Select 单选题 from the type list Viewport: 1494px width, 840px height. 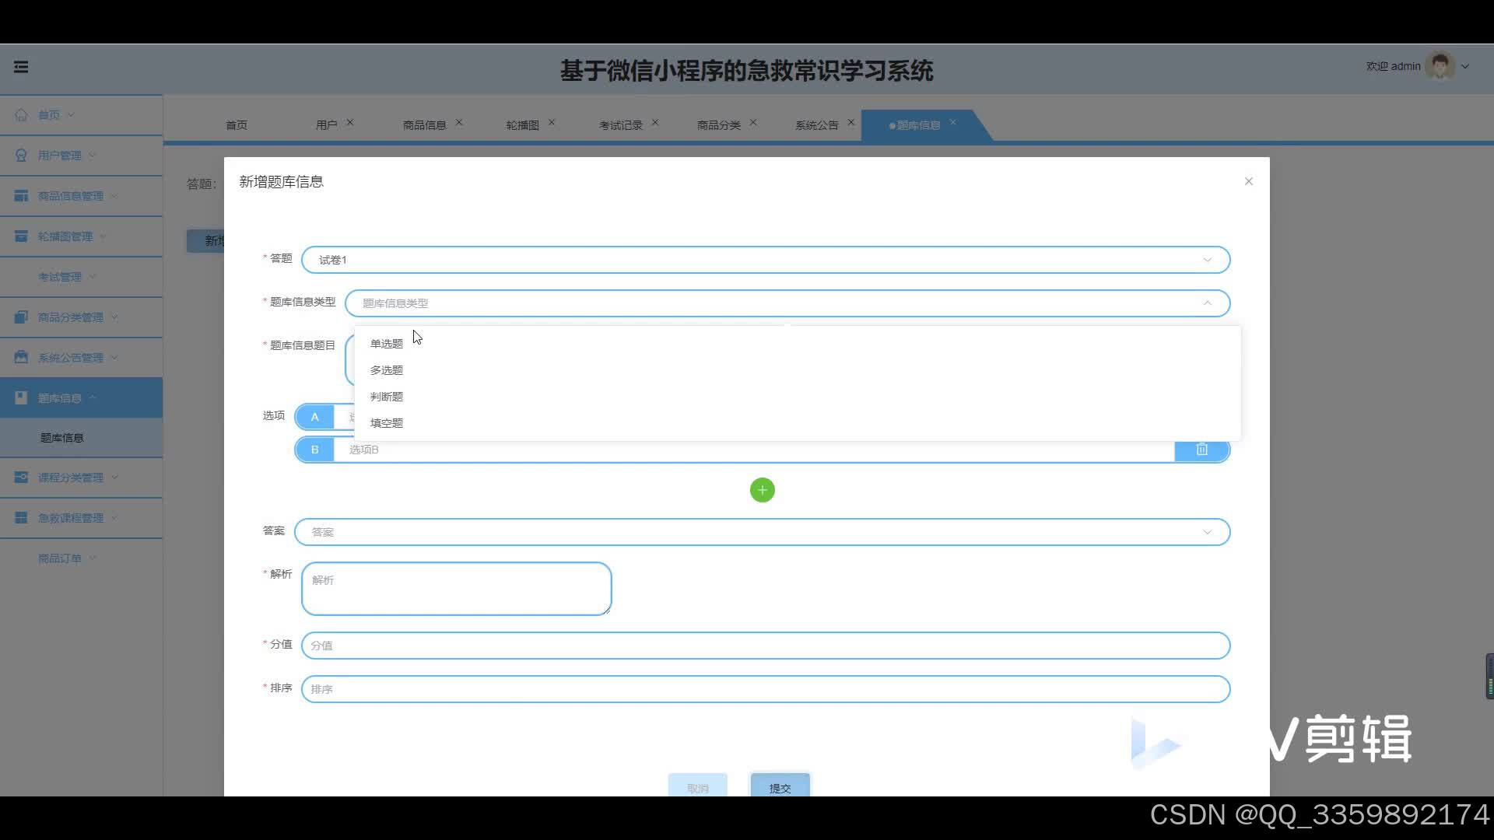(387, 344)
